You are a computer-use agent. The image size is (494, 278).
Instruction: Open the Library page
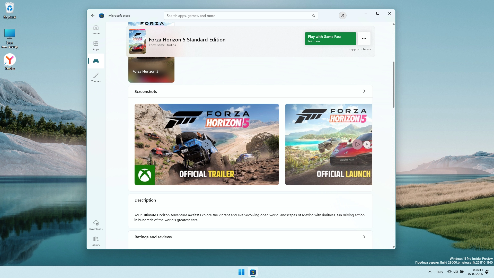click(x=96, y=241)
